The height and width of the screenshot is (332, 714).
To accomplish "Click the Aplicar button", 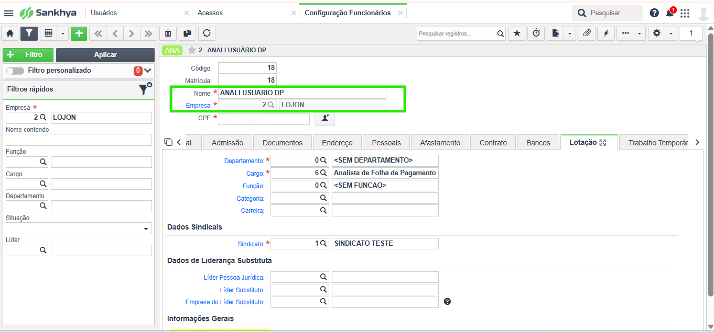I will (x=105, y=55).
